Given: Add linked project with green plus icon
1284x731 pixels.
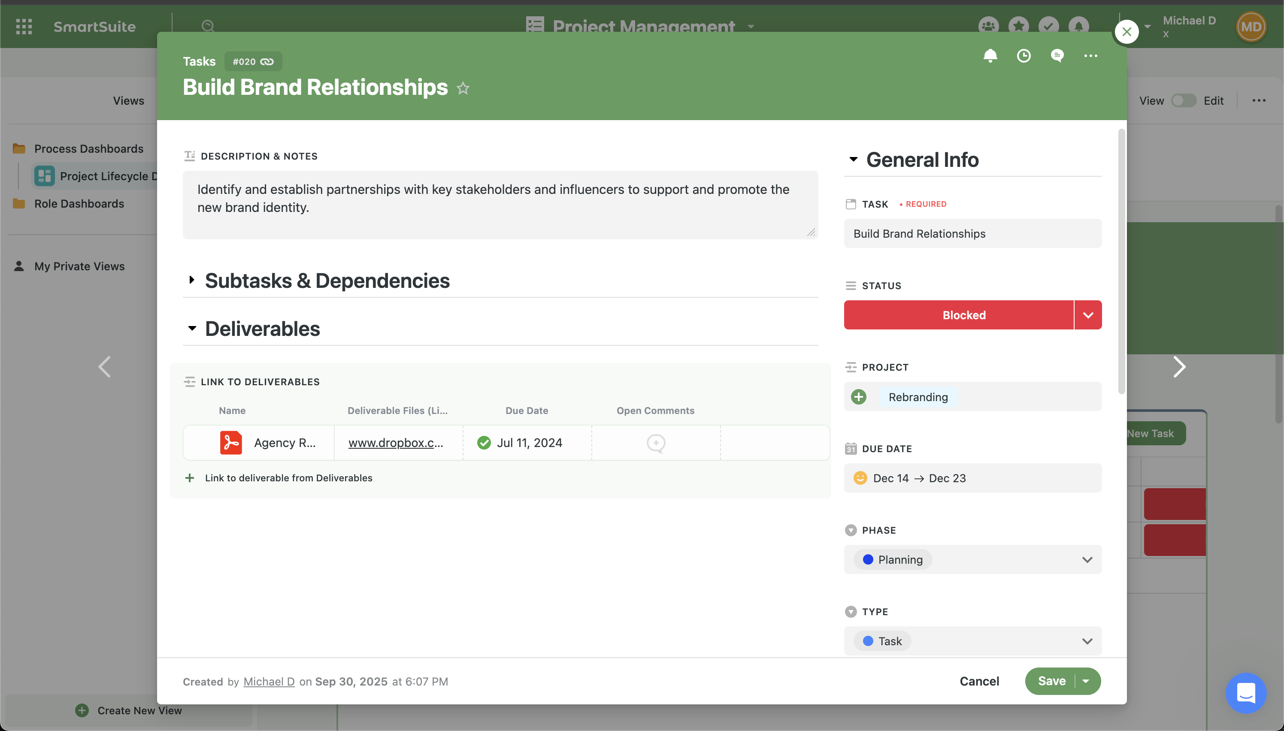Looking at the screenshot, I should [859, 397].
